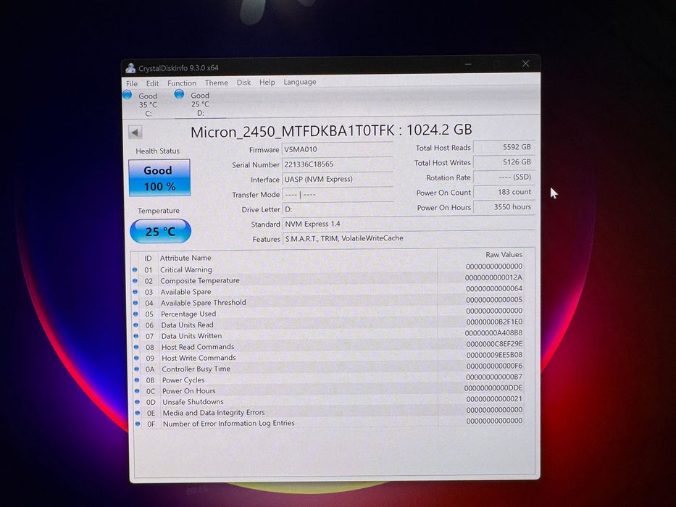Click the status dot for attribute 01
Viewport: 676px width, 507px height.
pos(135,270)
